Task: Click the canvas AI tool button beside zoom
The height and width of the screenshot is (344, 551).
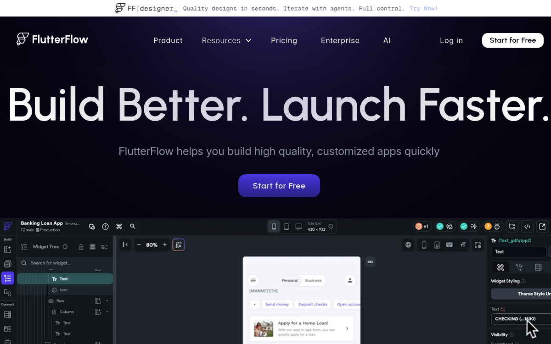Action: pos(179,245)
